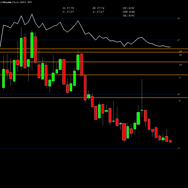Click the high price value H: 17.74
The image size is (188, 188).
click(99, 8)
